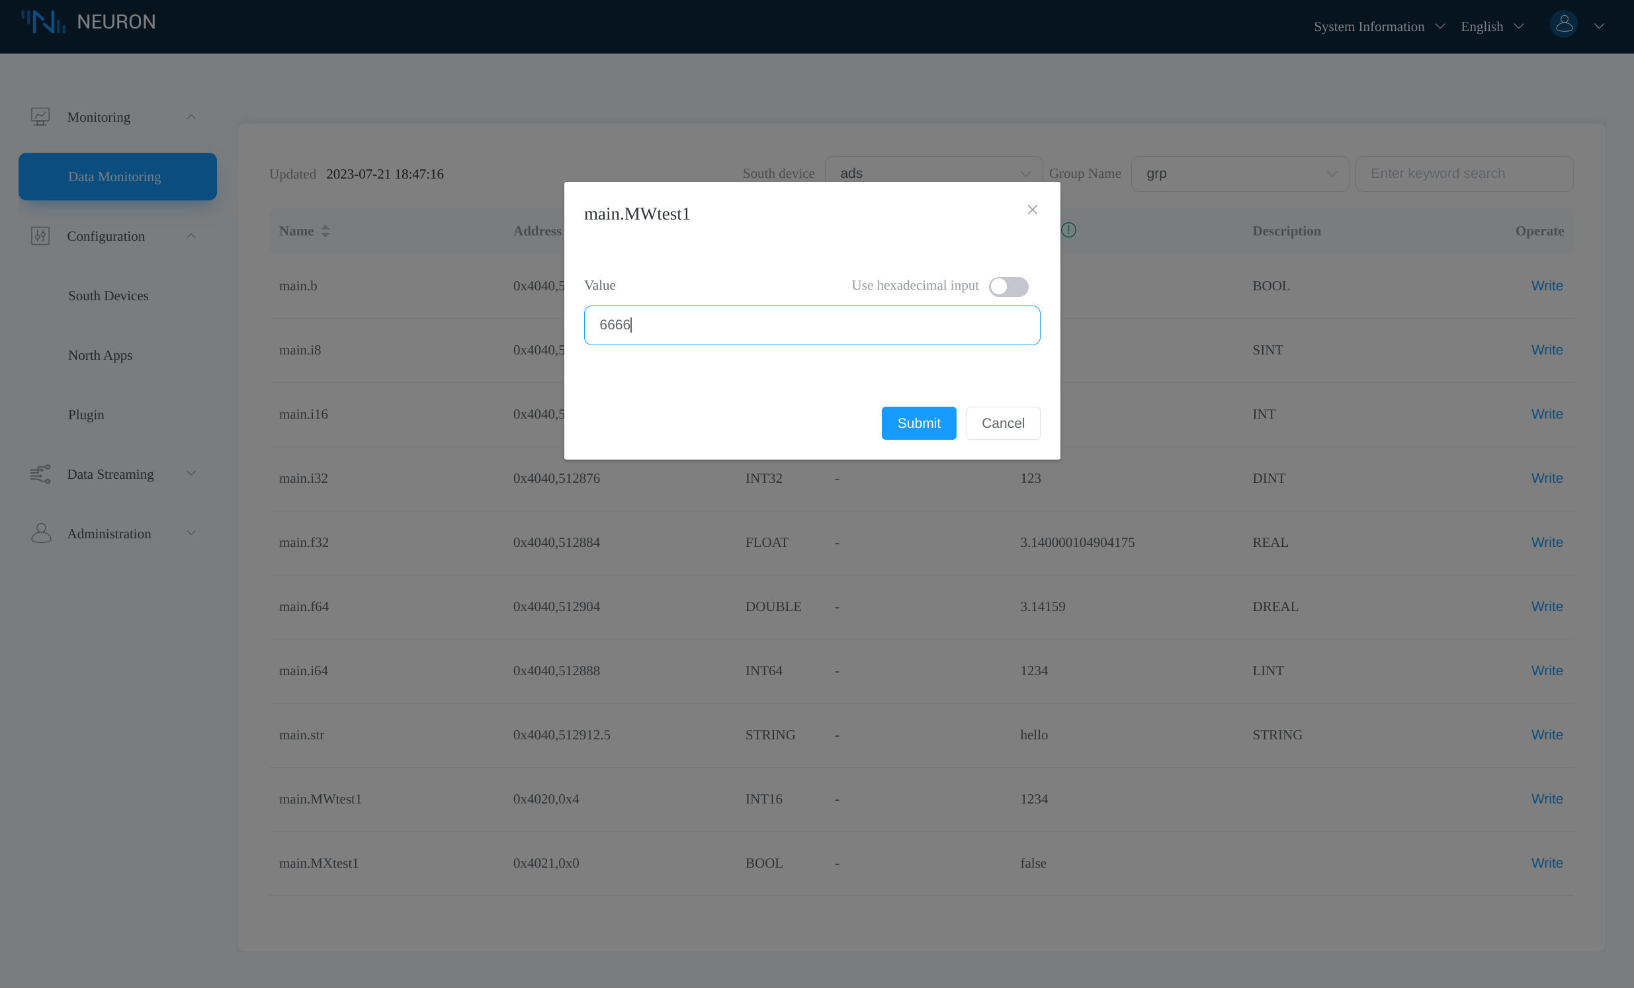Click the green info icon in table header
The image size is (1634, 988).
[1068, 231]
